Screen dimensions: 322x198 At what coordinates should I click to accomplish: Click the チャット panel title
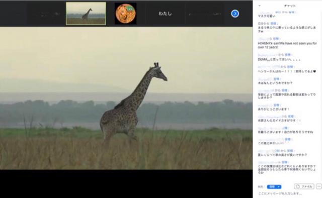click(x=290, y=6)
